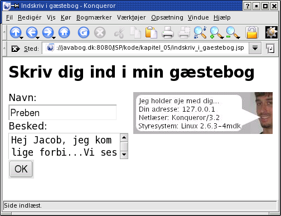
Task: Print the page using the printer icon
Action: pyautogui.click(x=167, y=33)
